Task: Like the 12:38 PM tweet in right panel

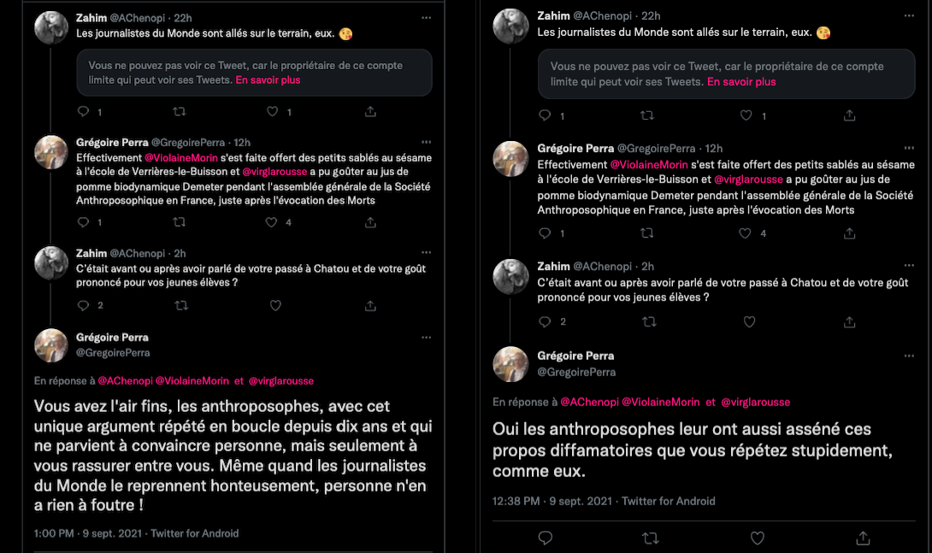Action: 757,538
